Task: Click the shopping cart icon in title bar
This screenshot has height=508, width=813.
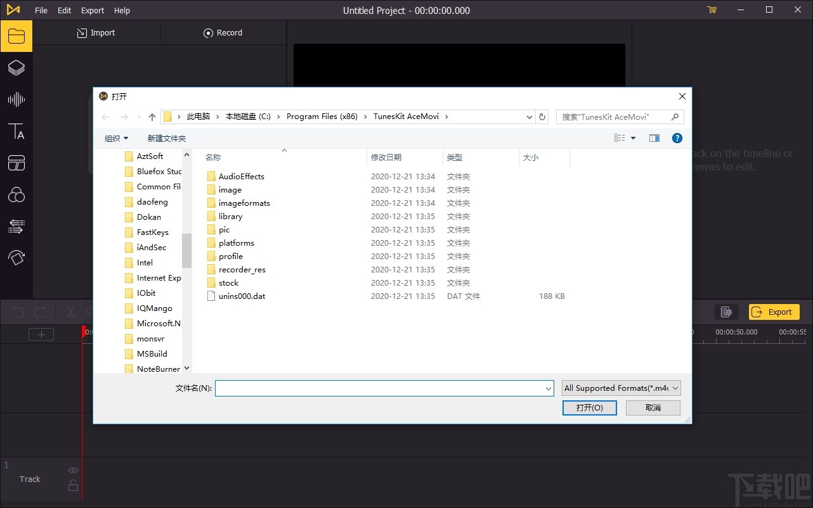Action: pyautogui.click(x=712, y=10)
